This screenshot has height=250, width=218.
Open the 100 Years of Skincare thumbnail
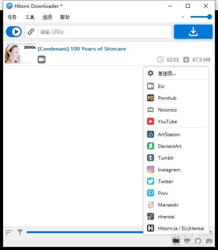tap(20, 54)
